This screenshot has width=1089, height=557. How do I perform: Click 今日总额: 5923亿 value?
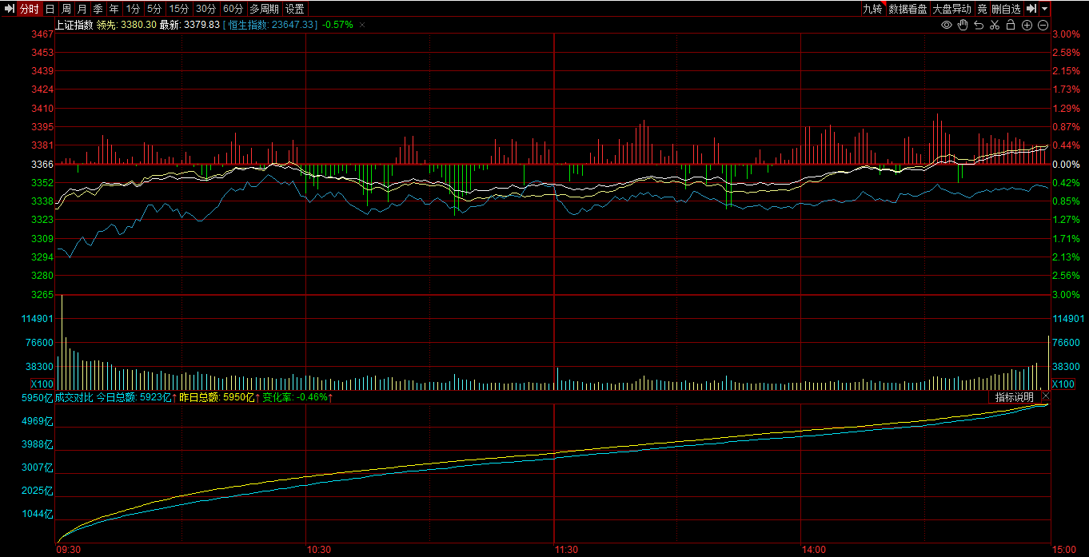(134, 397)
